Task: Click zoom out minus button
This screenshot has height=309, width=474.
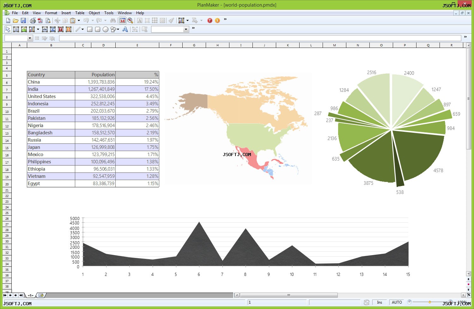Action: (x=409, y=302)
